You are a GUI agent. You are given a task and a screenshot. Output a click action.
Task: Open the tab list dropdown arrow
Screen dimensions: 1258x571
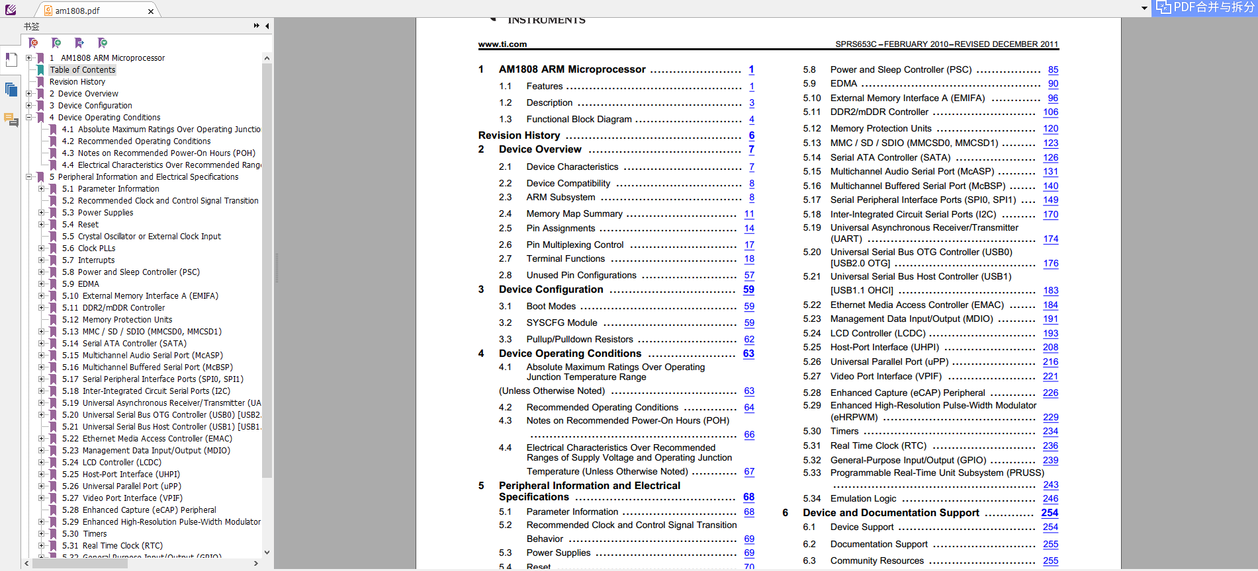click(x=1144, y=9)
